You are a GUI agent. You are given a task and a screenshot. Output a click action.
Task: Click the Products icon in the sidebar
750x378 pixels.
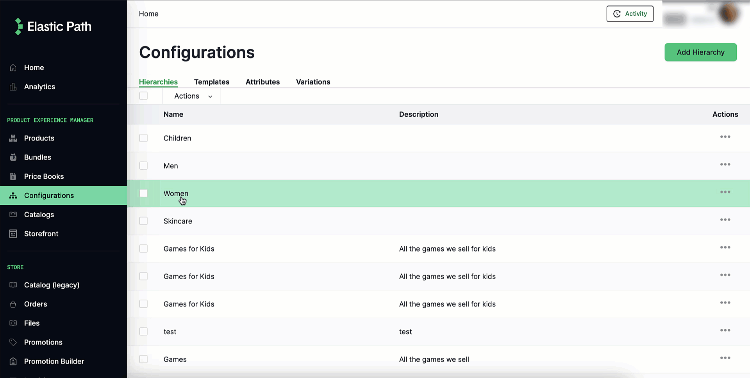tap(13, 138)
